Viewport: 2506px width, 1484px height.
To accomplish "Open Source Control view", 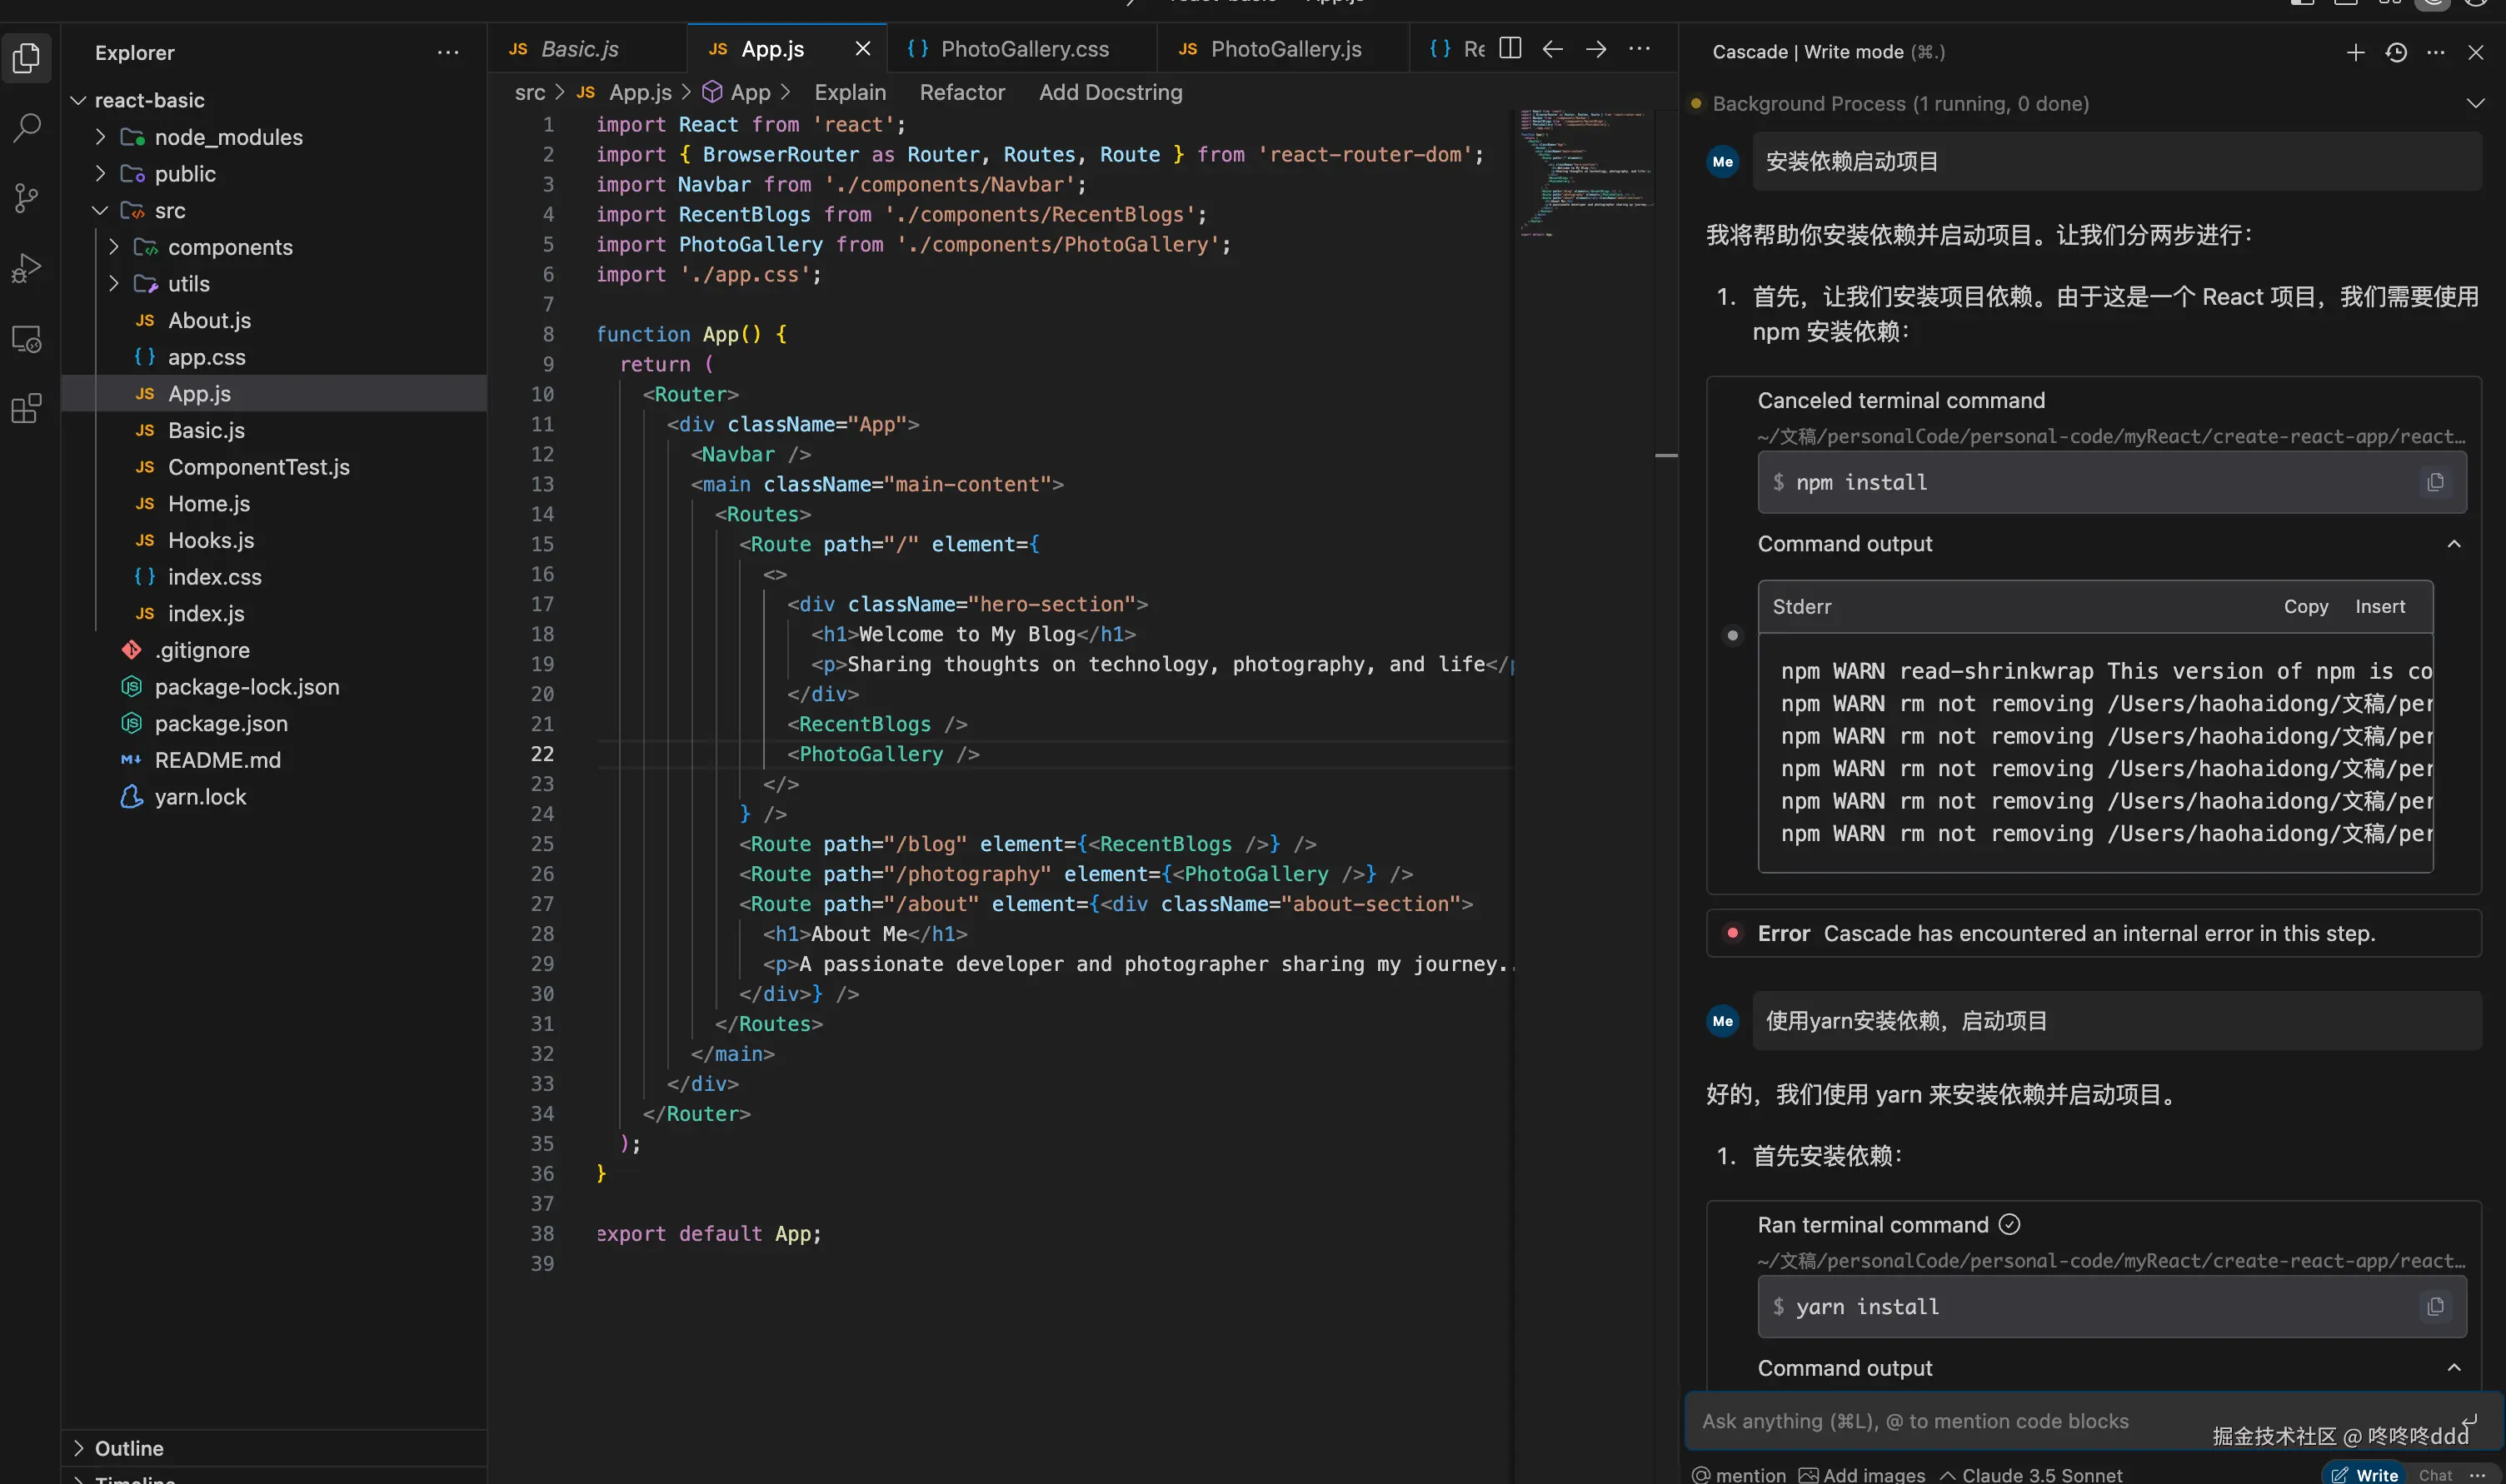I will click(27, 197).
